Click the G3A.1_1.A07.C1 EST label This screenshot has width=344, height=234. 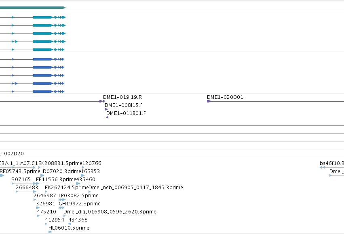(x=19, y=163)
